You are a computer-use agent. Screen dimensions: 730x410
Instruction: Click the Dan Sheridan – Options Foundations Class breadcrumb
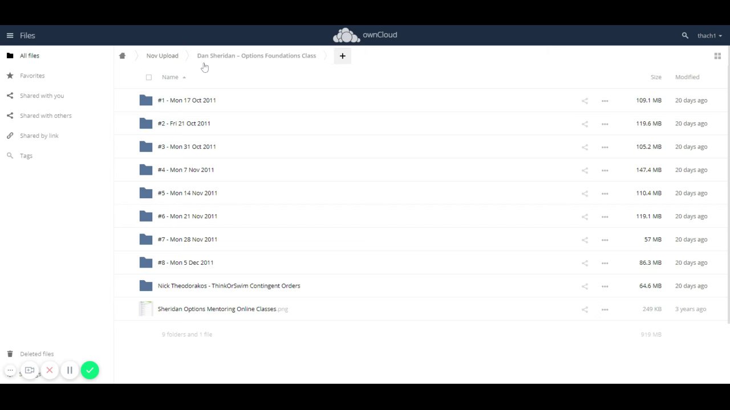pyautogui.click(x=256, y=56)
